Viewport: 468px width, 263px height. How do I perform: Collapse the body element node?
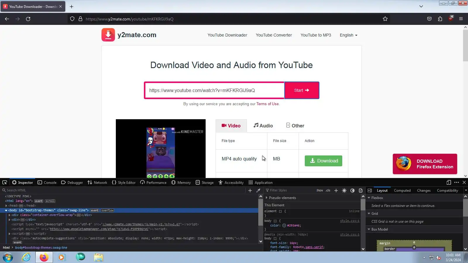(6, 210)
